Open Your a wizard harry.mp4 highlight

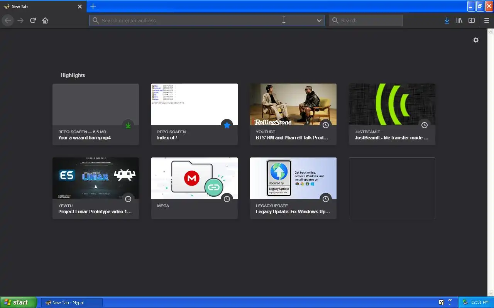pyautogui.click(x=96, y=114)
